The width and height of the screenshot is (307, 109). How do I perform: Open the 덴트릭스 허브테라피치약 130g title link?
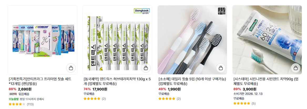tap(117, 81)
